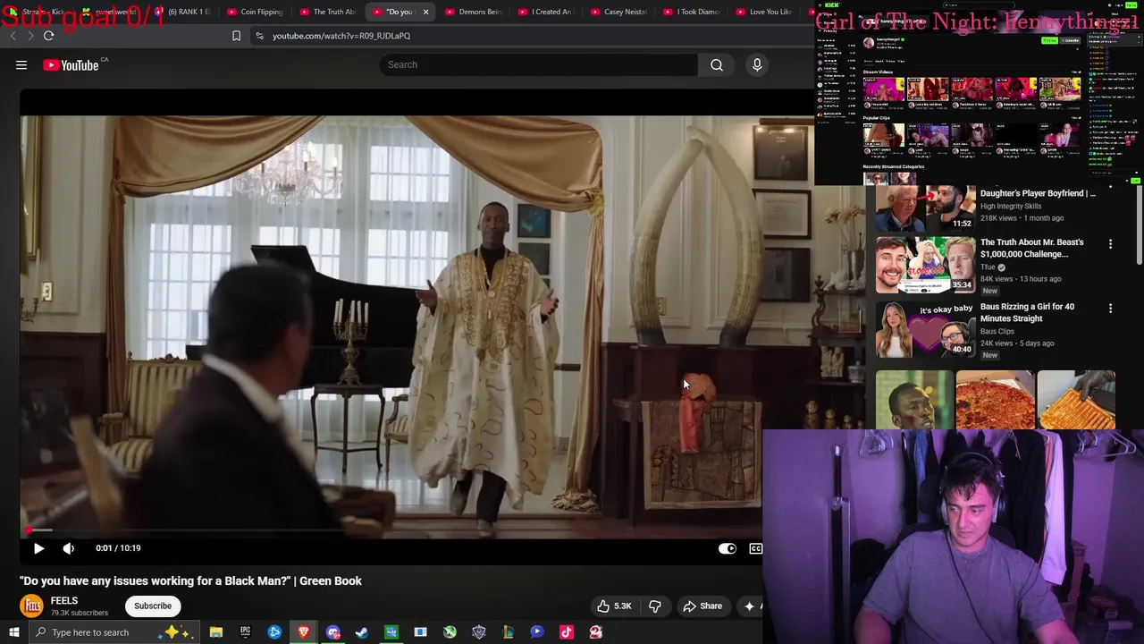This screenshot has width=1144, height=644.
Task: Open Baus Rizzing a Girl thumbnail
Action: (x=925, y=329)
